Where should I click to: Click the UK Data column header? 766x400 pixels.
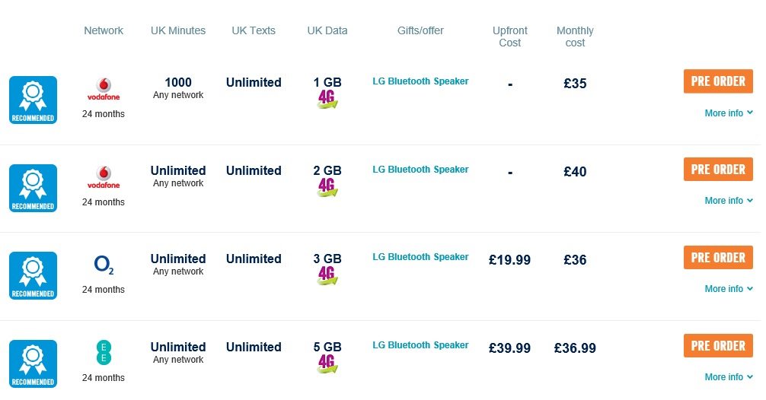[327, 30]
